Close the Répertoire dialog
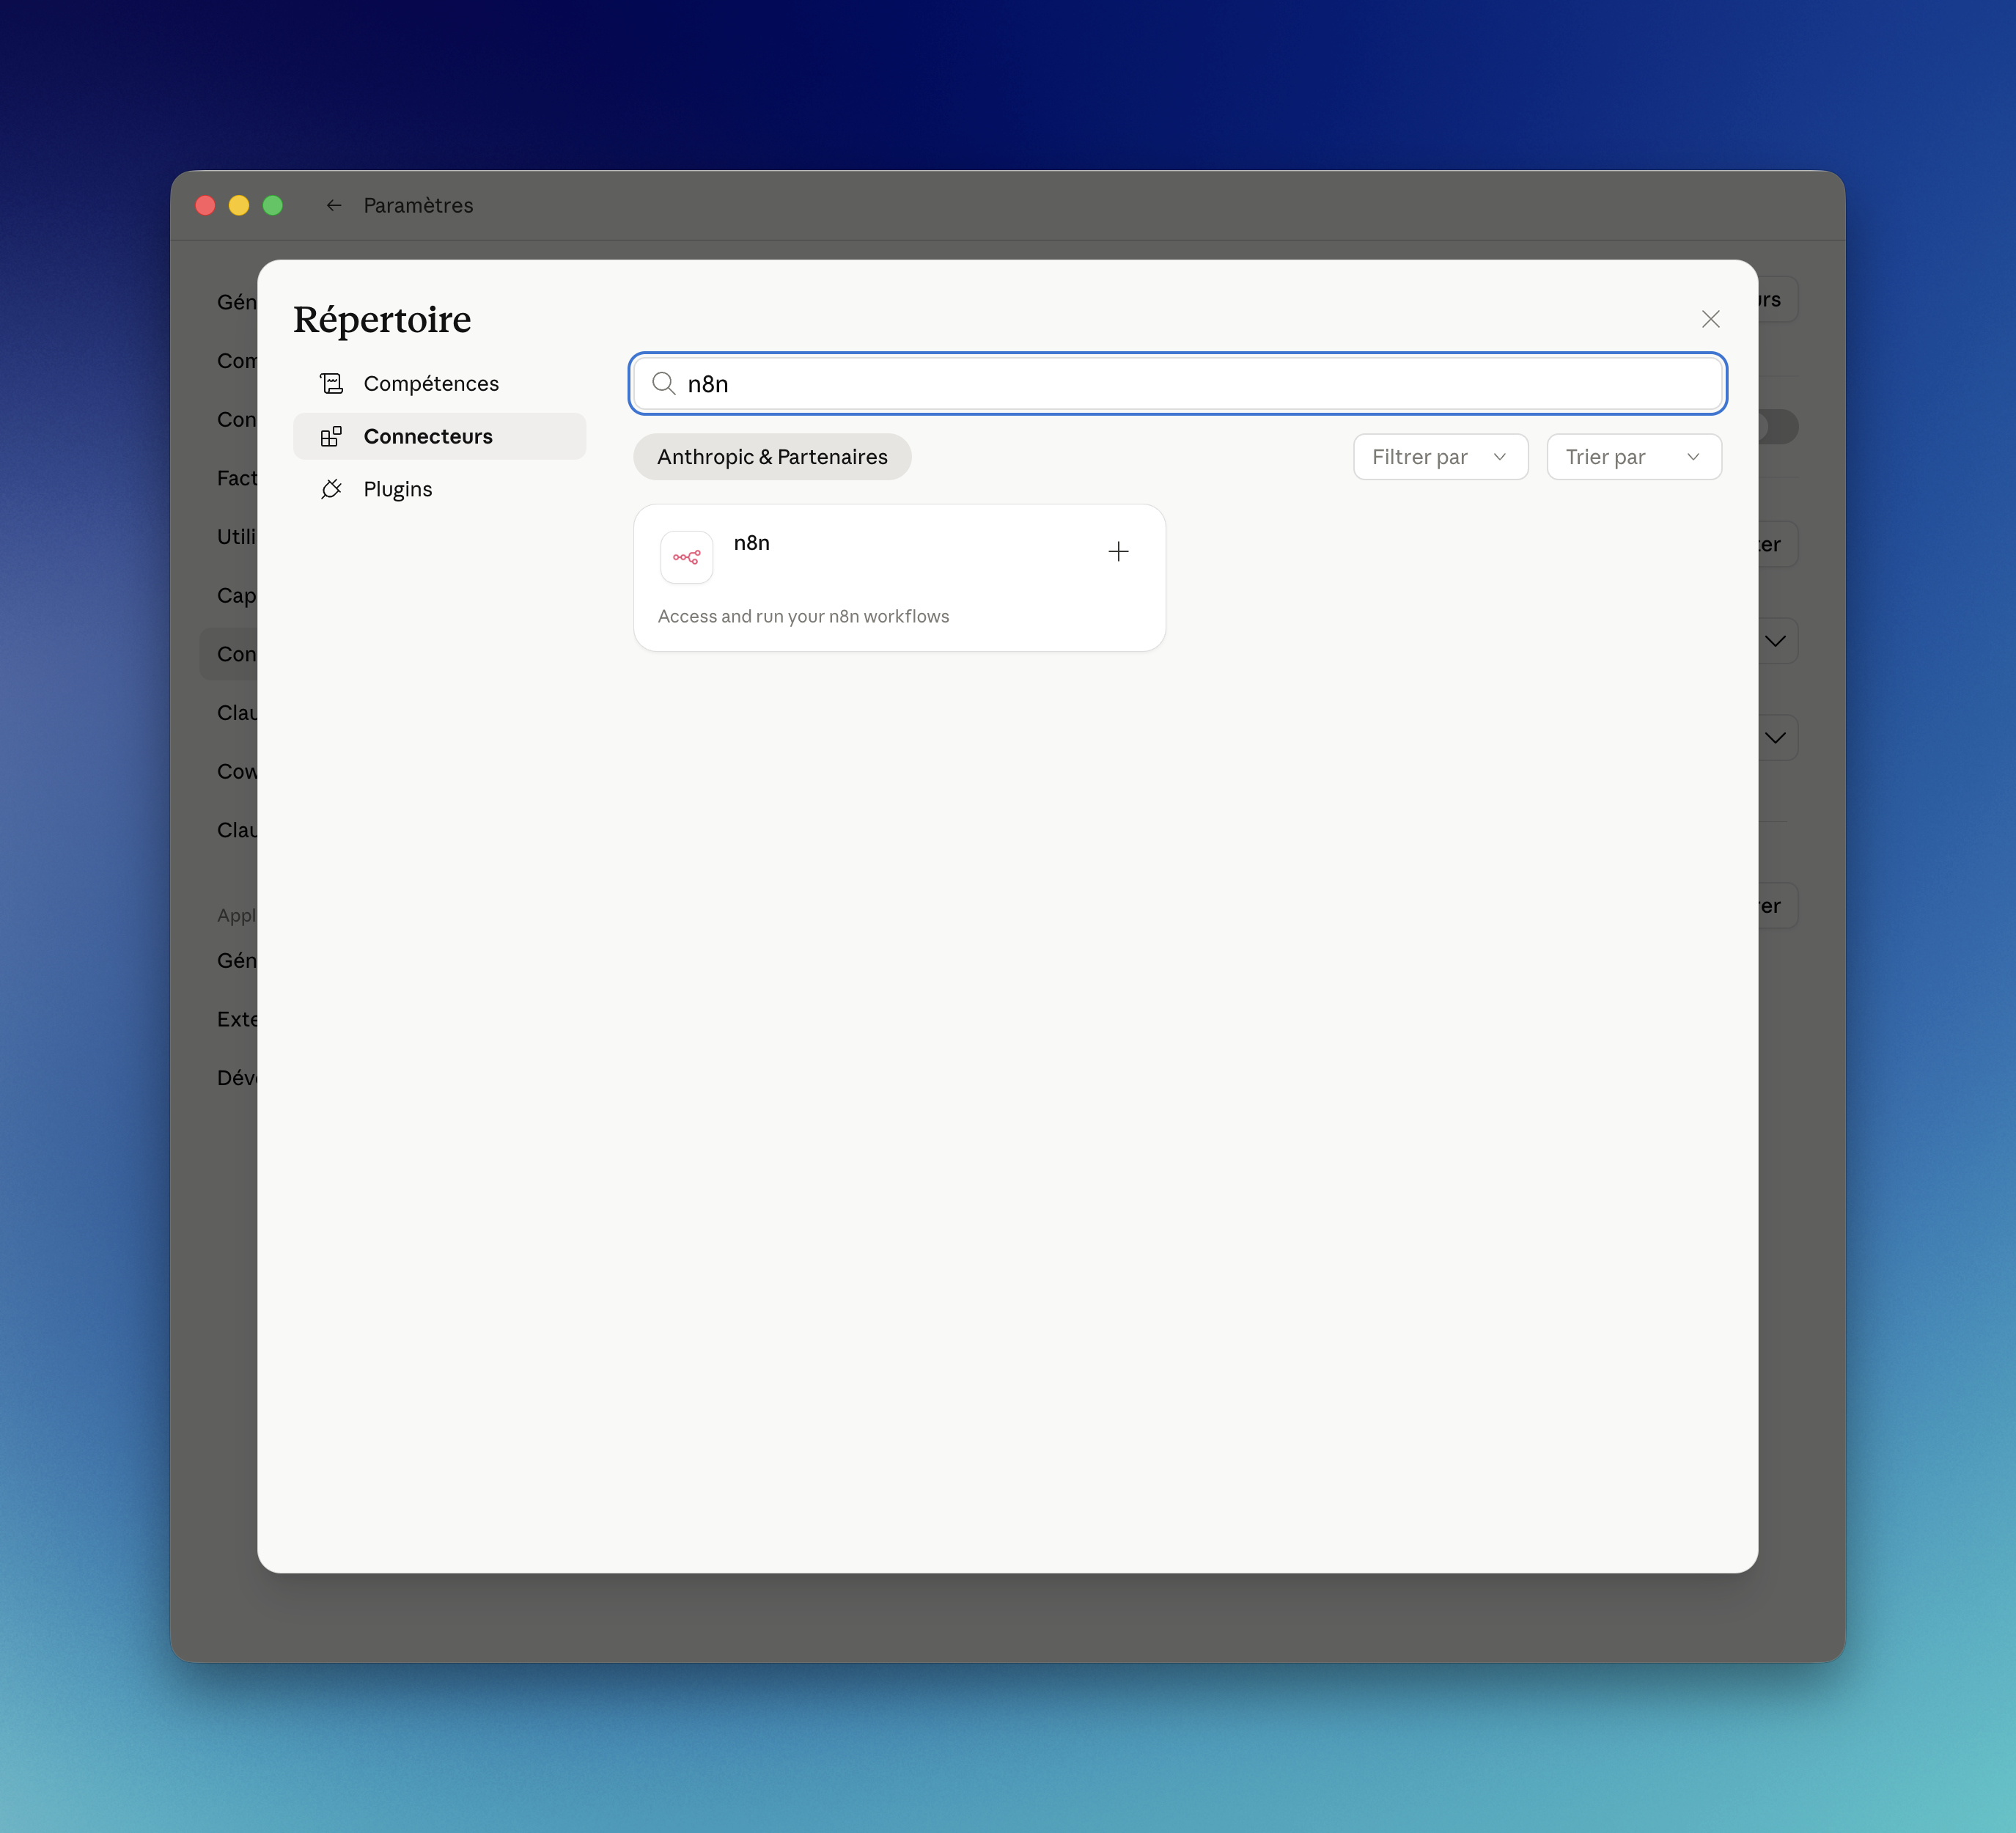 pyautogui.click(x=1710, y=319)
